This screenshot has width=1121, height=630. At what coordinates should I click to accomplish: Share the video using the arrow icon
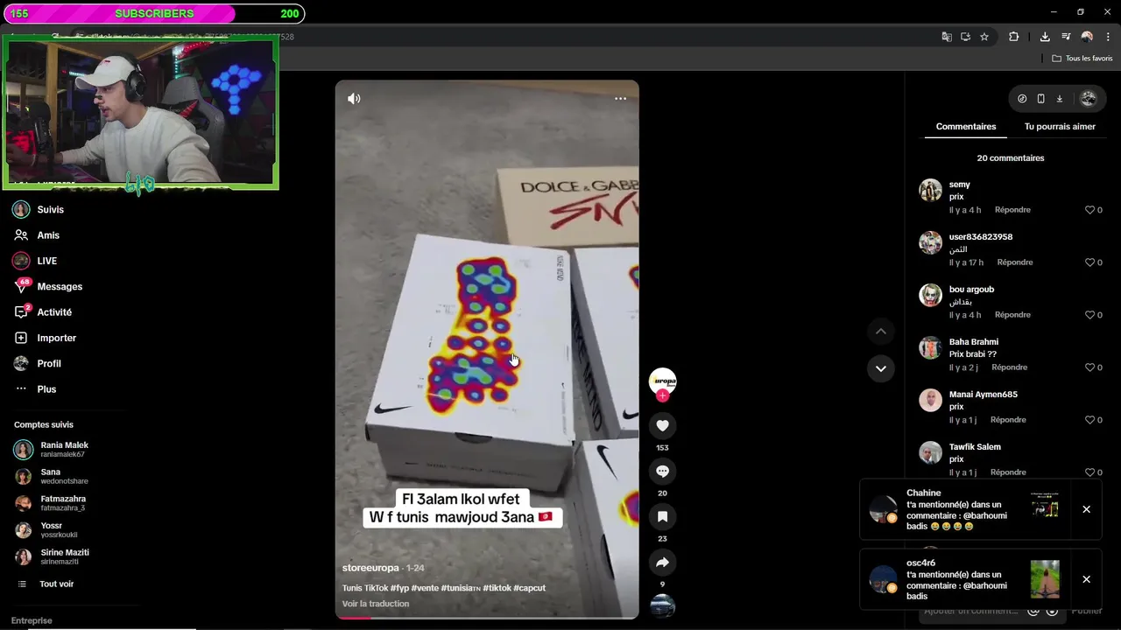coord(662,563)
